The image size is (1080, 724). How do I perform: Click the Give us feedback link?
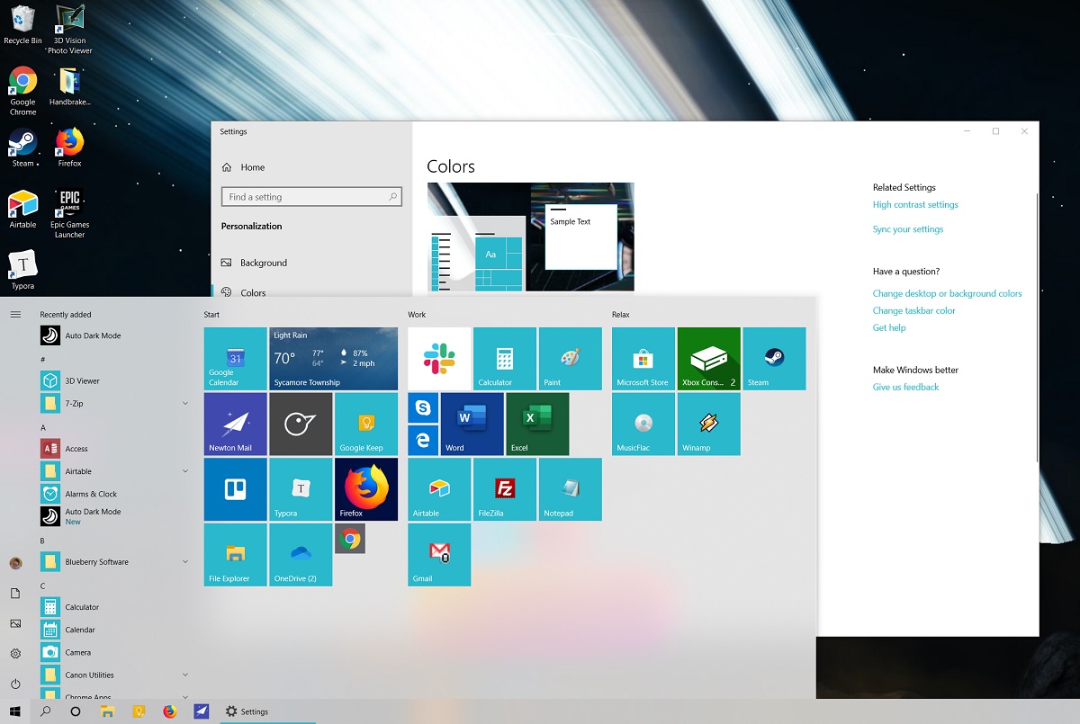click(x=905, y=388)
